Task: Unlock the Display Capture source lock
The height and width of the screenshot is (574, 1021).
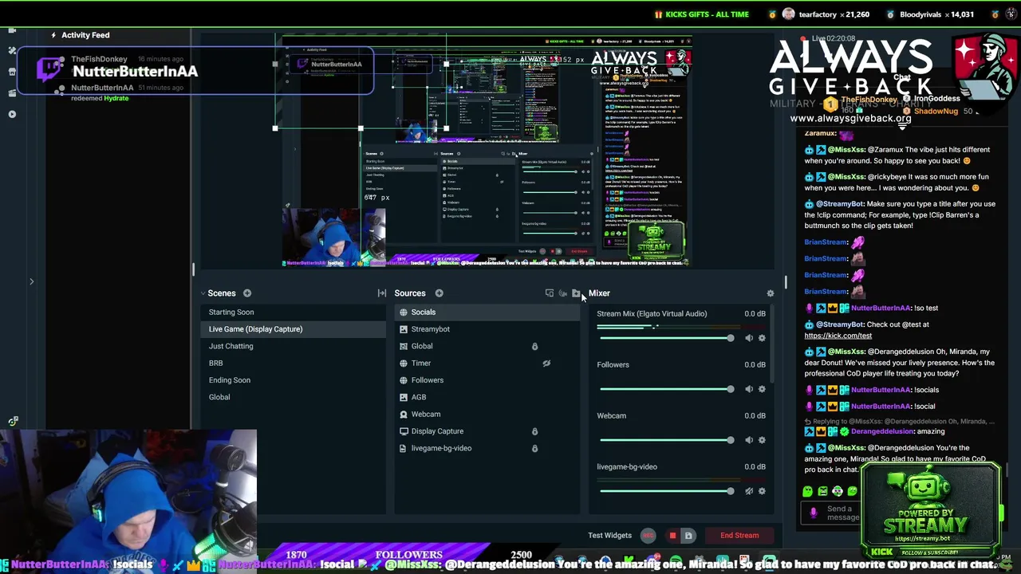Action: click(534, 431)
